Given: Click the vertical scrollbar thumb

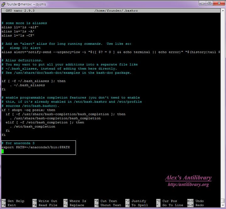Looking at the screenshot, I should tap(223, 201).
